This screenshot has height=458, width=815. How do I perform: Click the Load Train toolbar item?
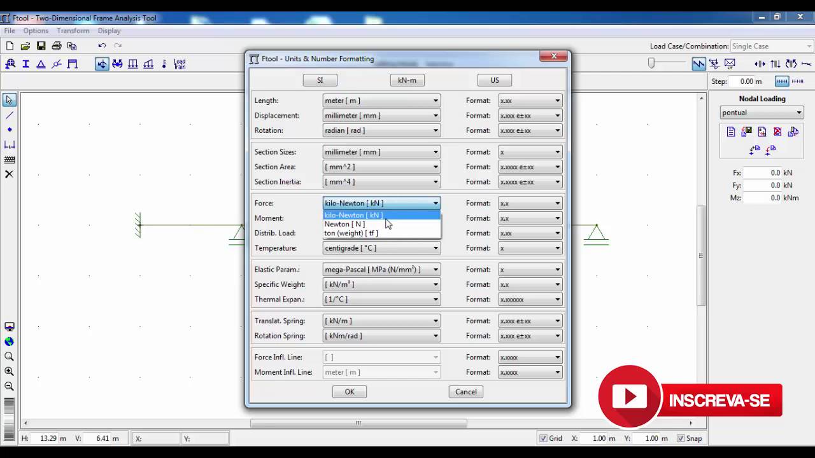180,64
